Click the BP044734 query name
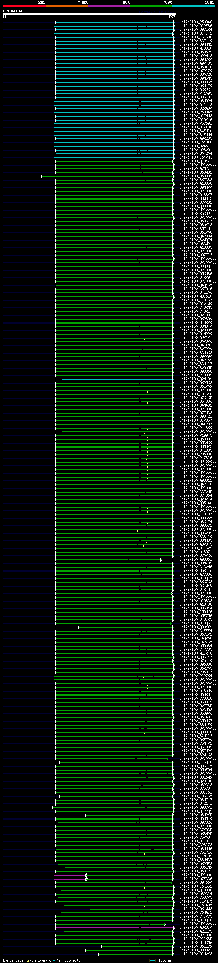 click(x=13, y=11)
